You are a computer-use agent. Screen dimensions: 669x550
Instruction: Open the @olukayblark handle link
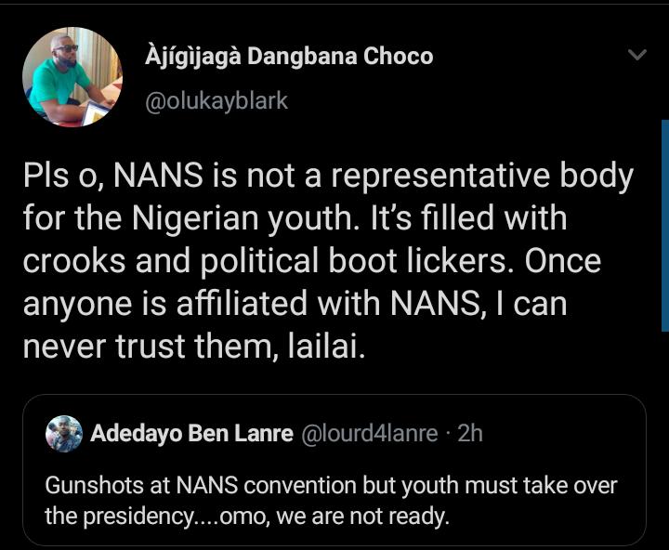coord(216,100)
